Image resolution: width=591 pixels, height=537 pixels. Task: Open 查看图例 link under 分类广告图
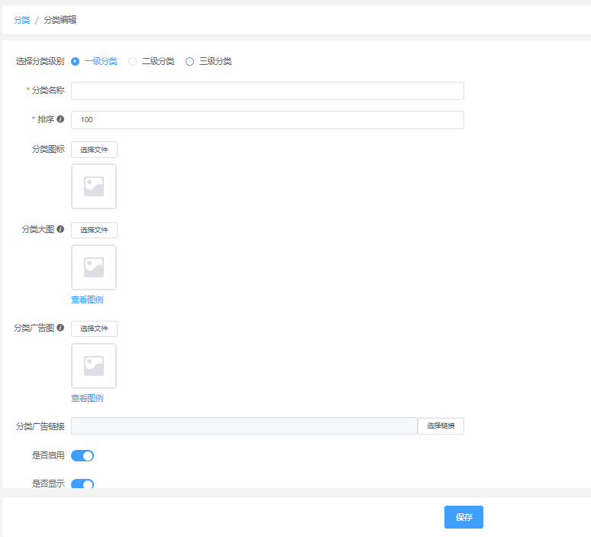point(87,398)
